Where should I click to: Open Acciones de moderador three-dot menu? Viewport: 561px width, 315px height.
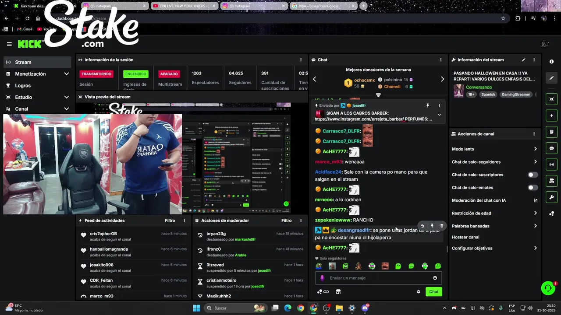(x=301, y=220)
